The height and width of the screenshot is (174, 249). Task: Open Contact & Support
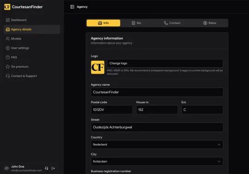click(32, 76)
